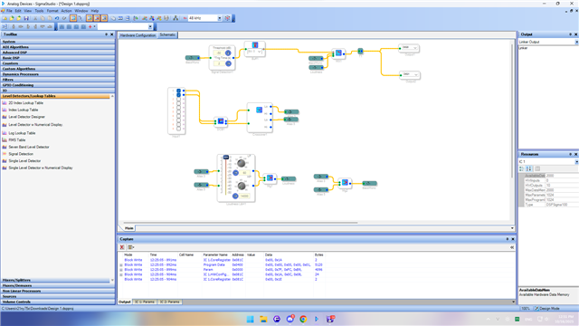Open the Output1 DAC channel dropdown
579x326 pixels.
415,48
